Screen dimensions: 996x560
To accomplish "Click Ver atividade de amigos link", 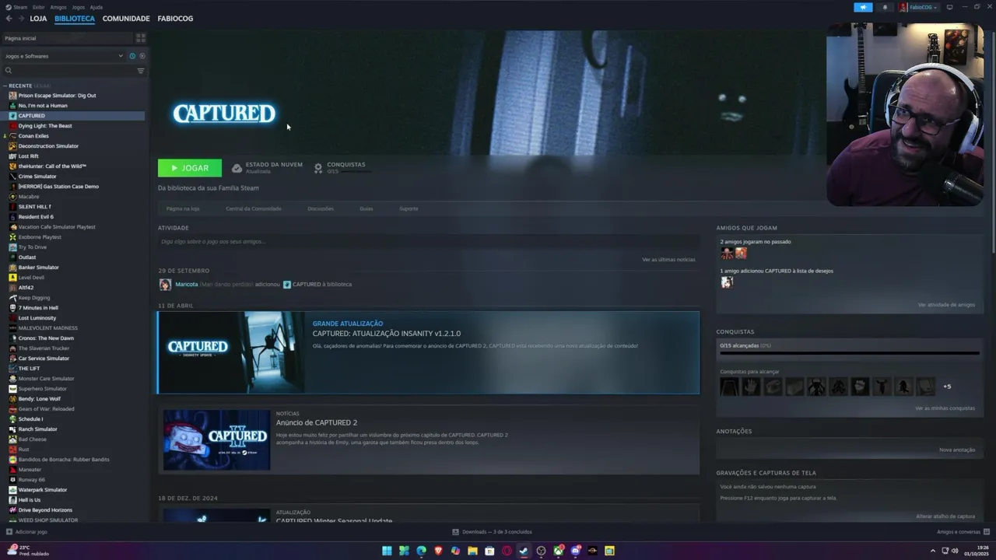I will tap(946, 305).
